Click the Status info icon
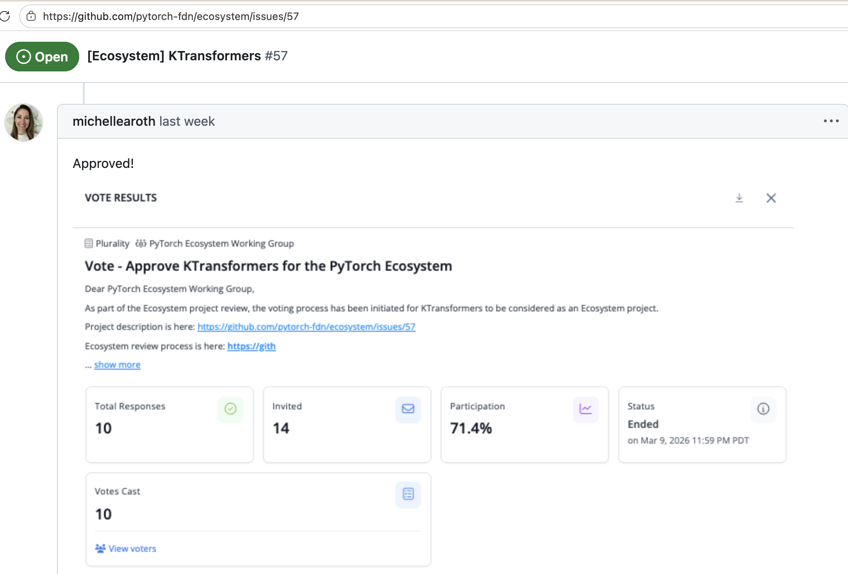 [x=763, y=409]
